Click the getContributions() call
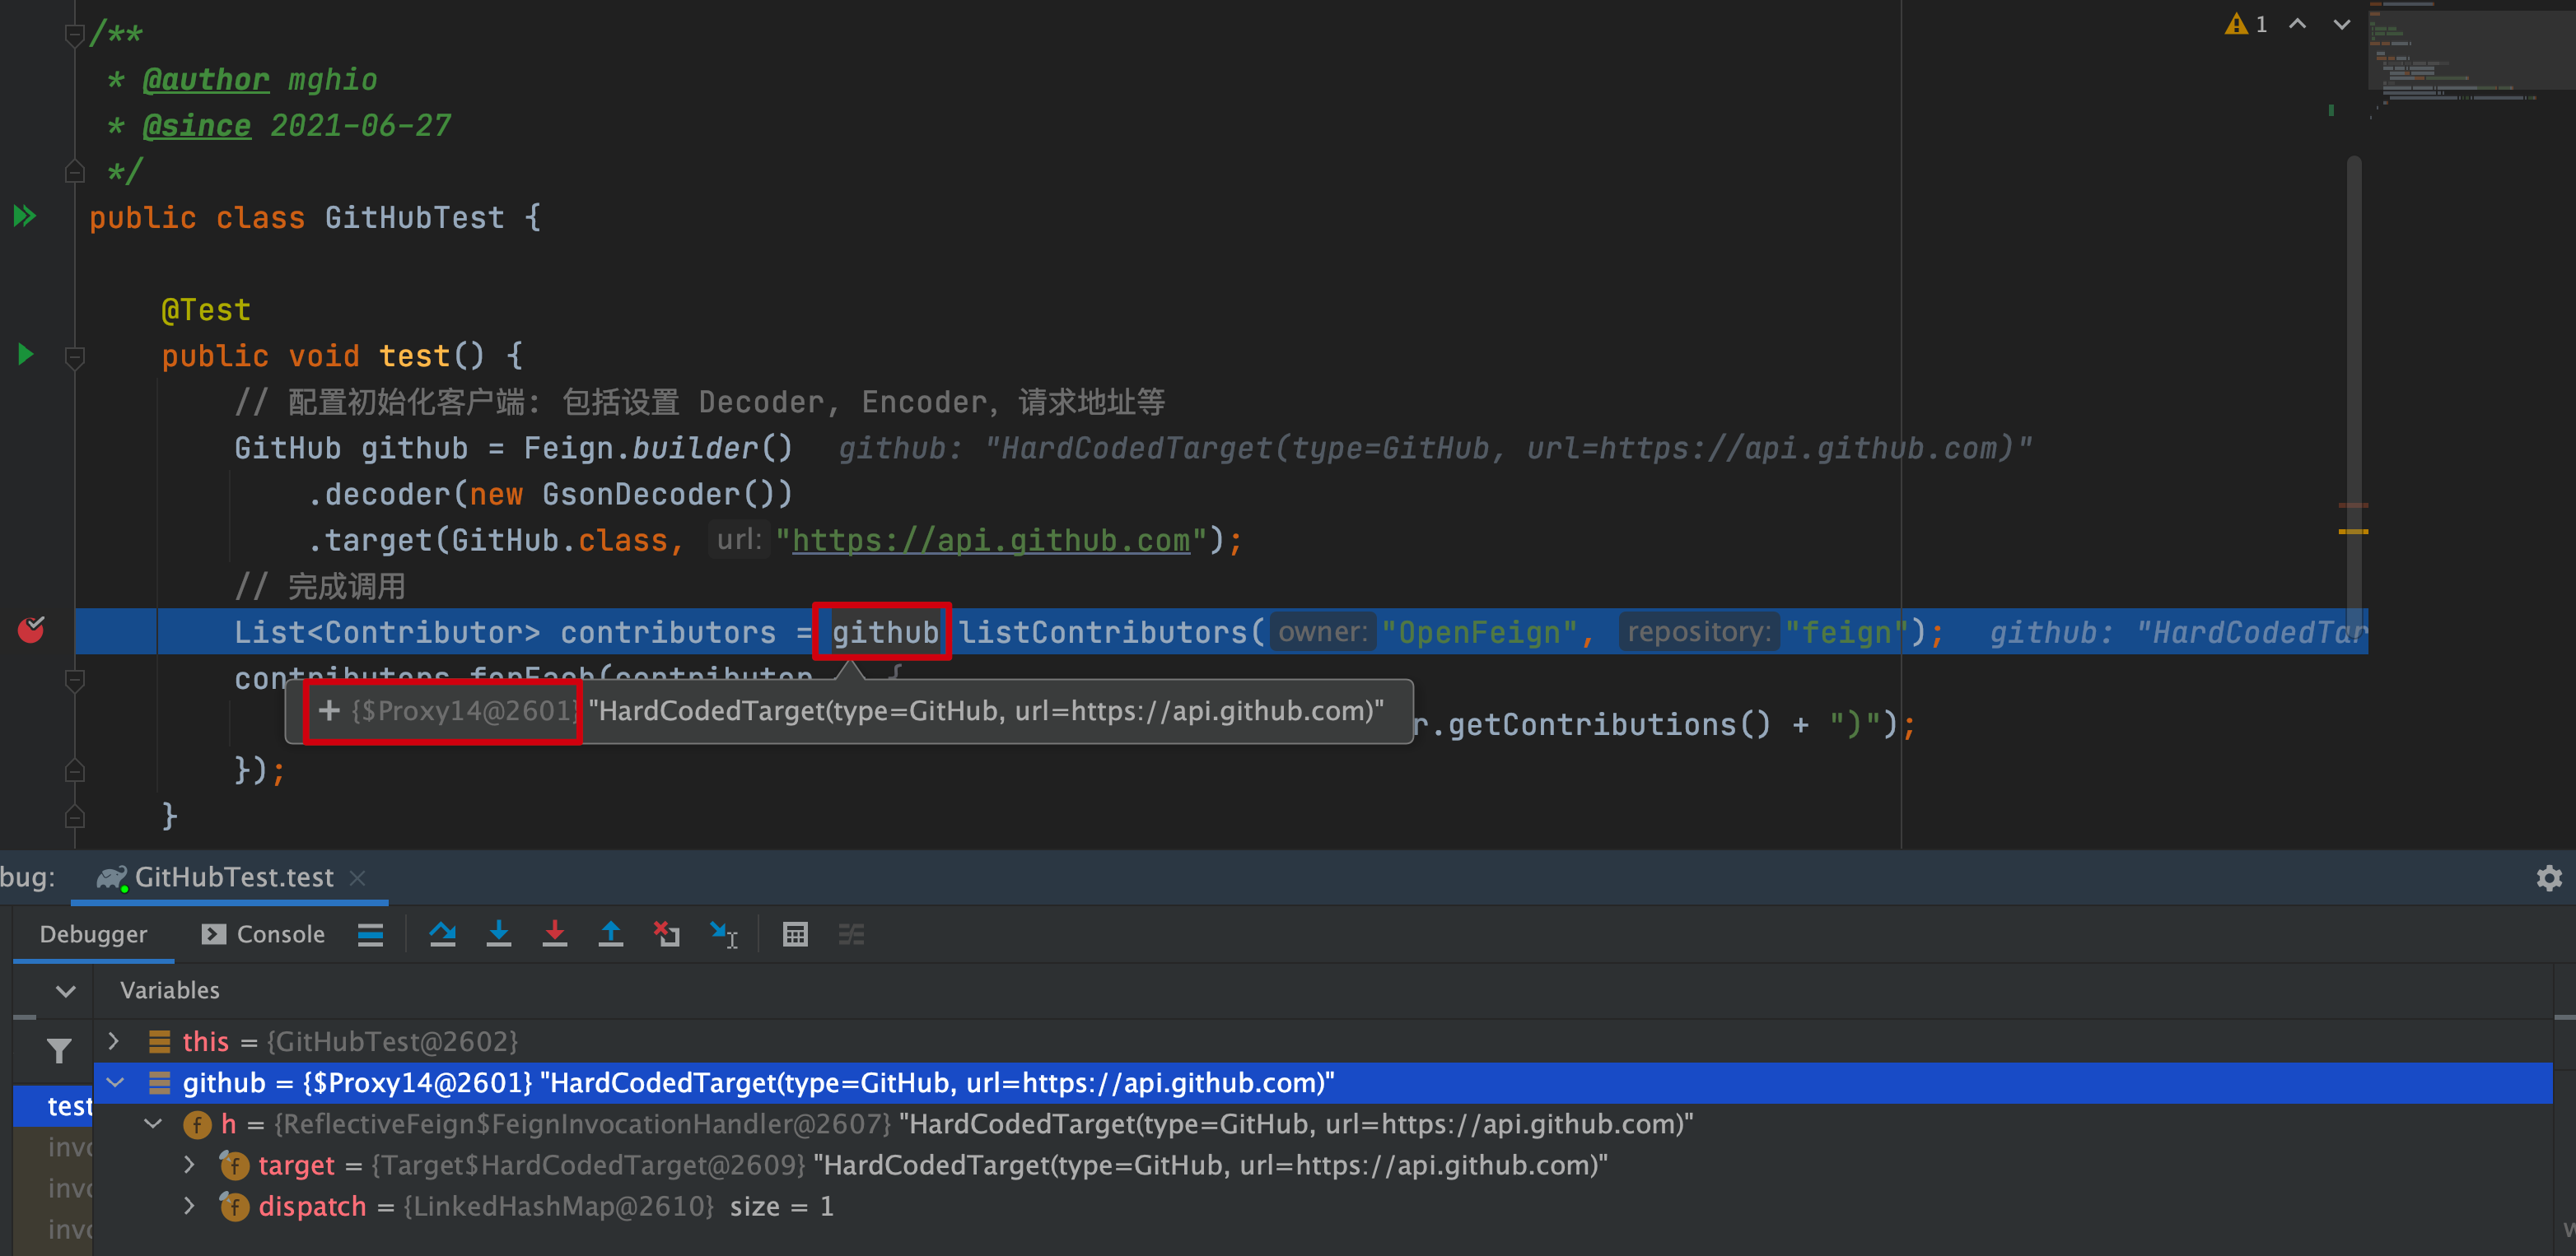Screen dimensions: 2576x1256 (1609, 724)
